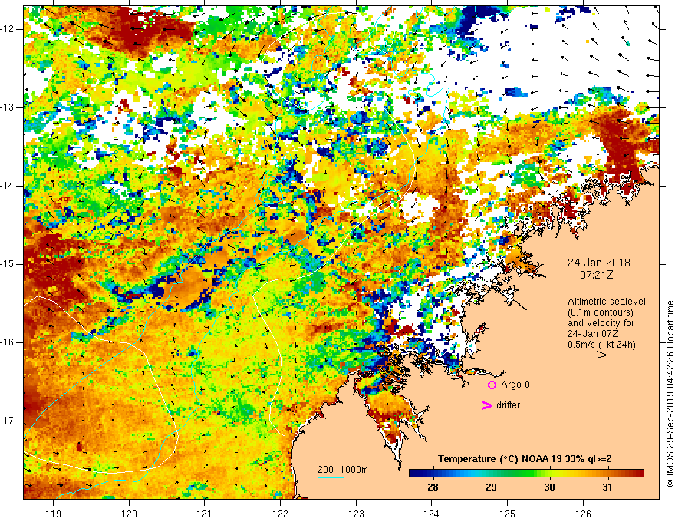Click the '(0.1m contours)' text

[601, 312]
